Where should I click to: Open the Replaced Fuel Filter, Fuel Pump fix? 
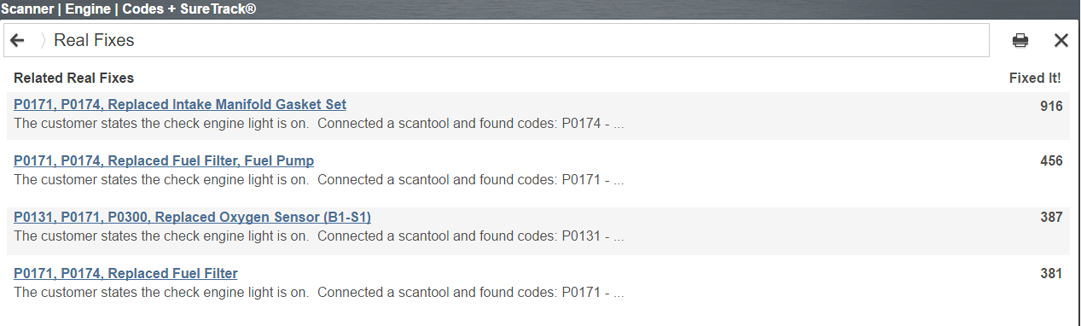[164, 161]
